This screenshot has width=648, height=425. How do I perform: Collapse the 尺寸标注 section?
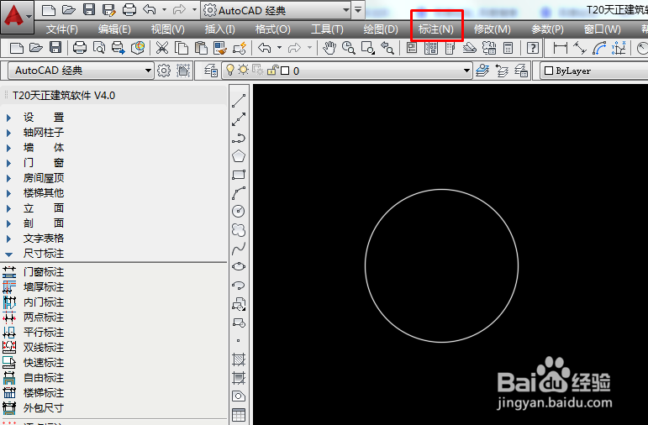pos(8,254)
